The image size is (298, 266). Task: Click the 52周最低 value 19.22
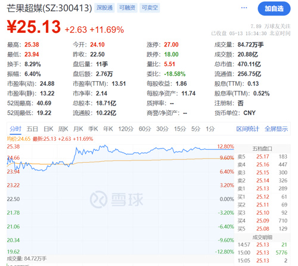pos(44,113)
